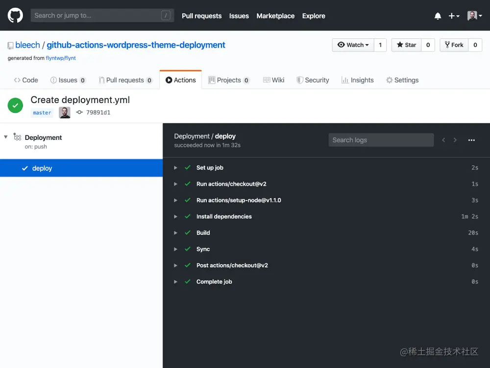The image size is (490, 368).
Task: Click the previous-log navigation arrow icon
Action: 443,140
